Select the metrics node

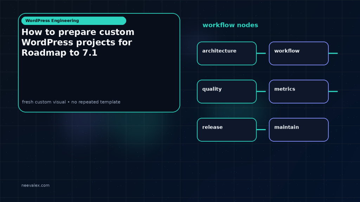[x=299, y=92]
